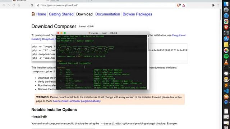Open the Photos app in dock

coord(226,51)
